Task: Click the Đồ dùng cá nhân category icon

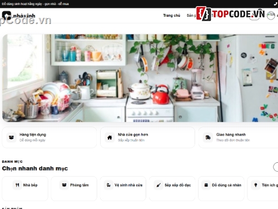Action: (x=206, y=185)
